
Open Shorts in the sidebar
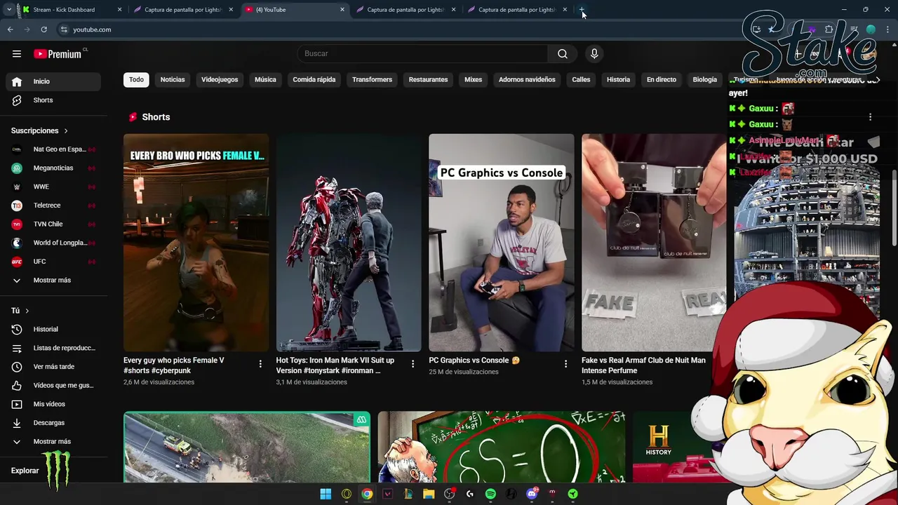coord(53,100)
